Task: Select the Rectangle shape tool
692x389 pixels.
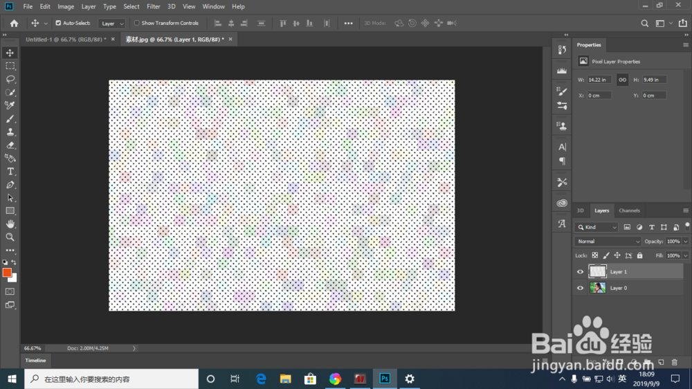Action: coord(10,210)
